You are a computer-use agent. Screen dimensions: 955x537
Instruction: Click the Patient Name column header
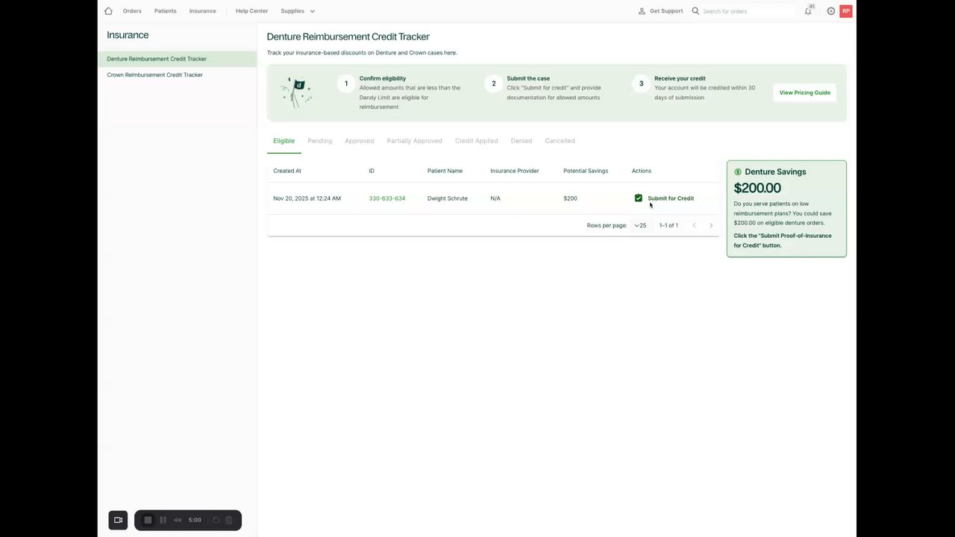tap(445, 171)
